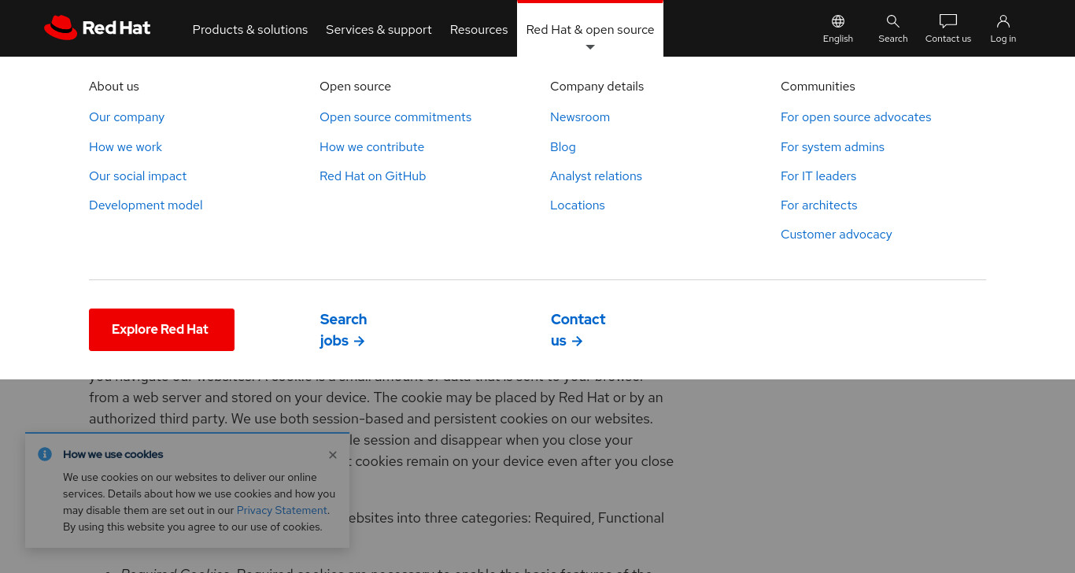Click the cookie notice info icon
Viewport: 1075px width, 573px height.
(45, 454)
